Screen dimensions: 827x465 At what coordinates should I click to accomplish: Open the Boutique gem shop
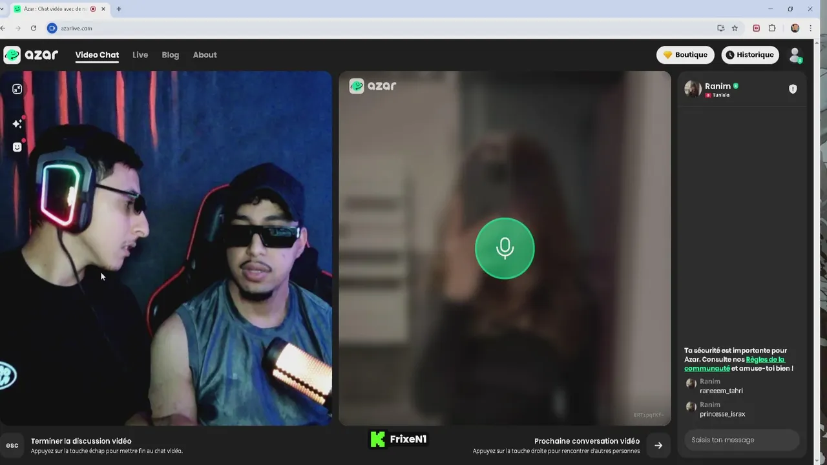pyautogui.click(x=686, y=55)
